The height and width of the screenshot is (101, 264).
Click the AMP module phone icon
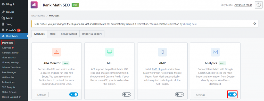pyautogui.click(x=162, y=52)
